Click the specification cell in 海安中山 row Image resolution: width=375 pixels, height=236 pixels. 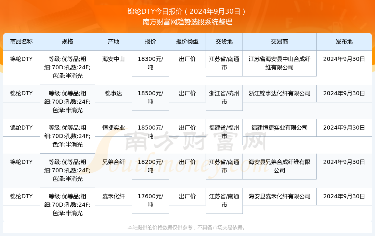(67, 67)
